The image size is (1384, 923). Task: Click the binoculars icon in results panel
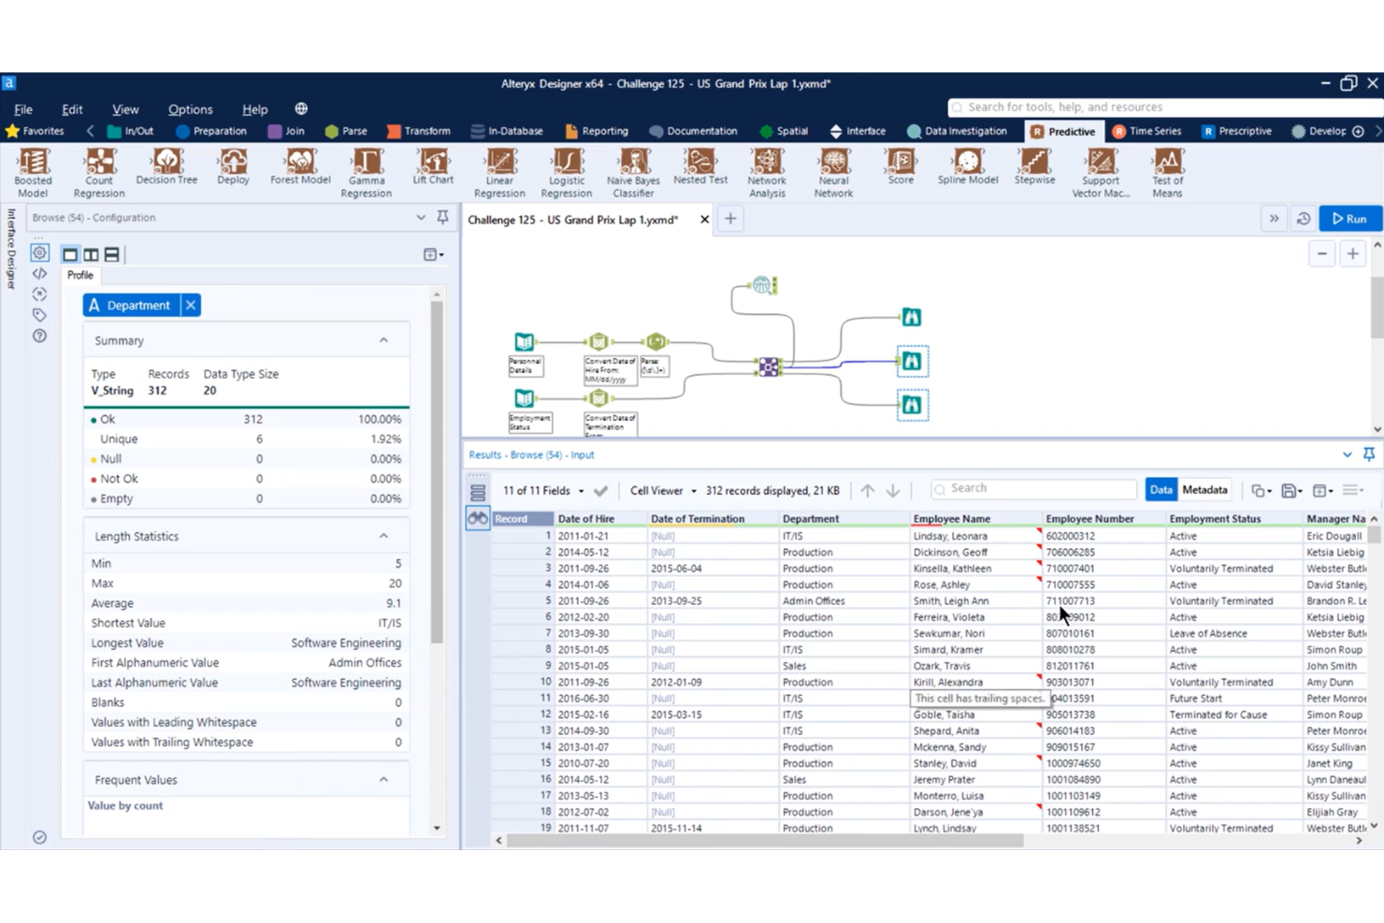pos(478,518)
